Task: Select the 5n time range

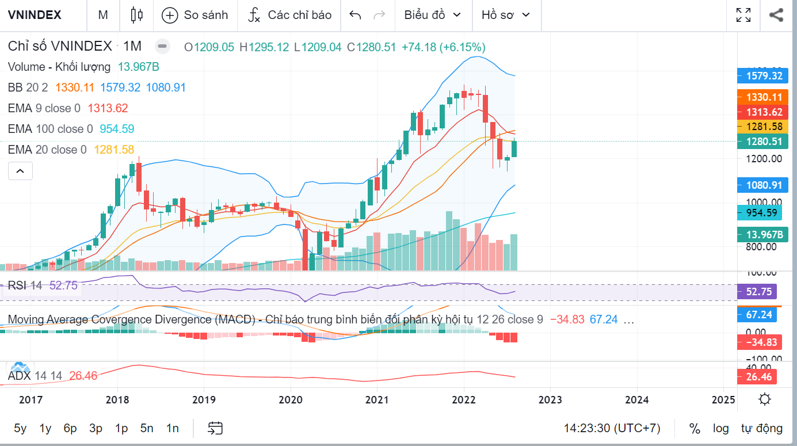Action: [x=147, y=428]
